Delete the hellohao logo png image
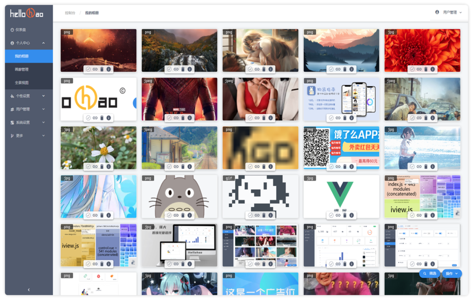The width and height of the screenshot is (473, 300). coord(102,118)
